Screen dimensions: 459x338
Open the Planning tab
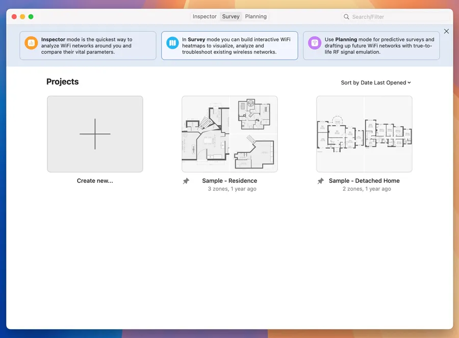click(x=256, y=17)
